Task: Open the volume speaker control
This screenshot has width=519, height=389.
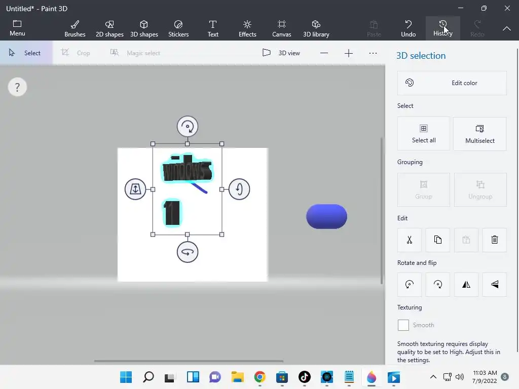Action: [459, 377]
